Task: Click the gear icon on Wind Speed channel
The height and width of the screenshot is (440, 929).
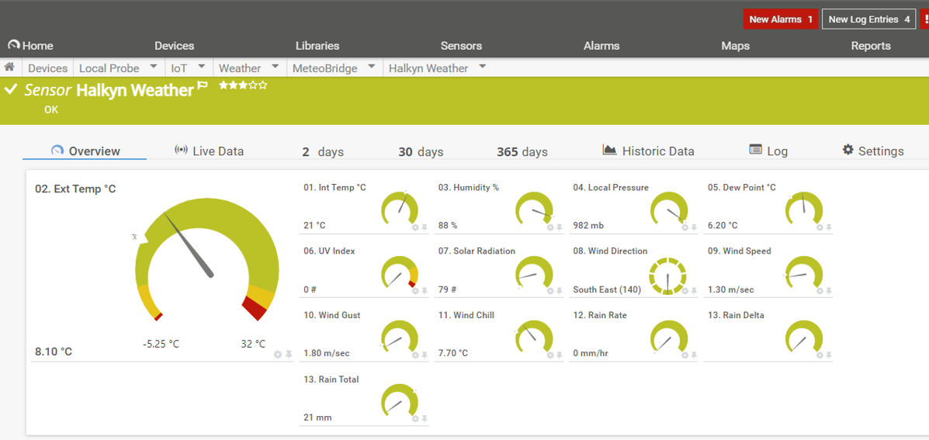Action: pyautogui.click(x=820, y=291)
